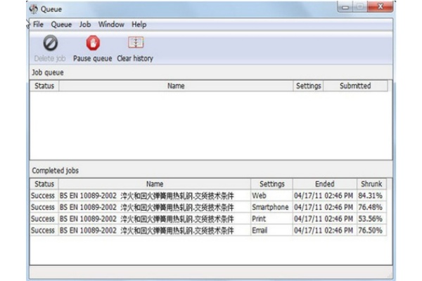
Task: Click the file name in the Email row
Action: point(147,230)
